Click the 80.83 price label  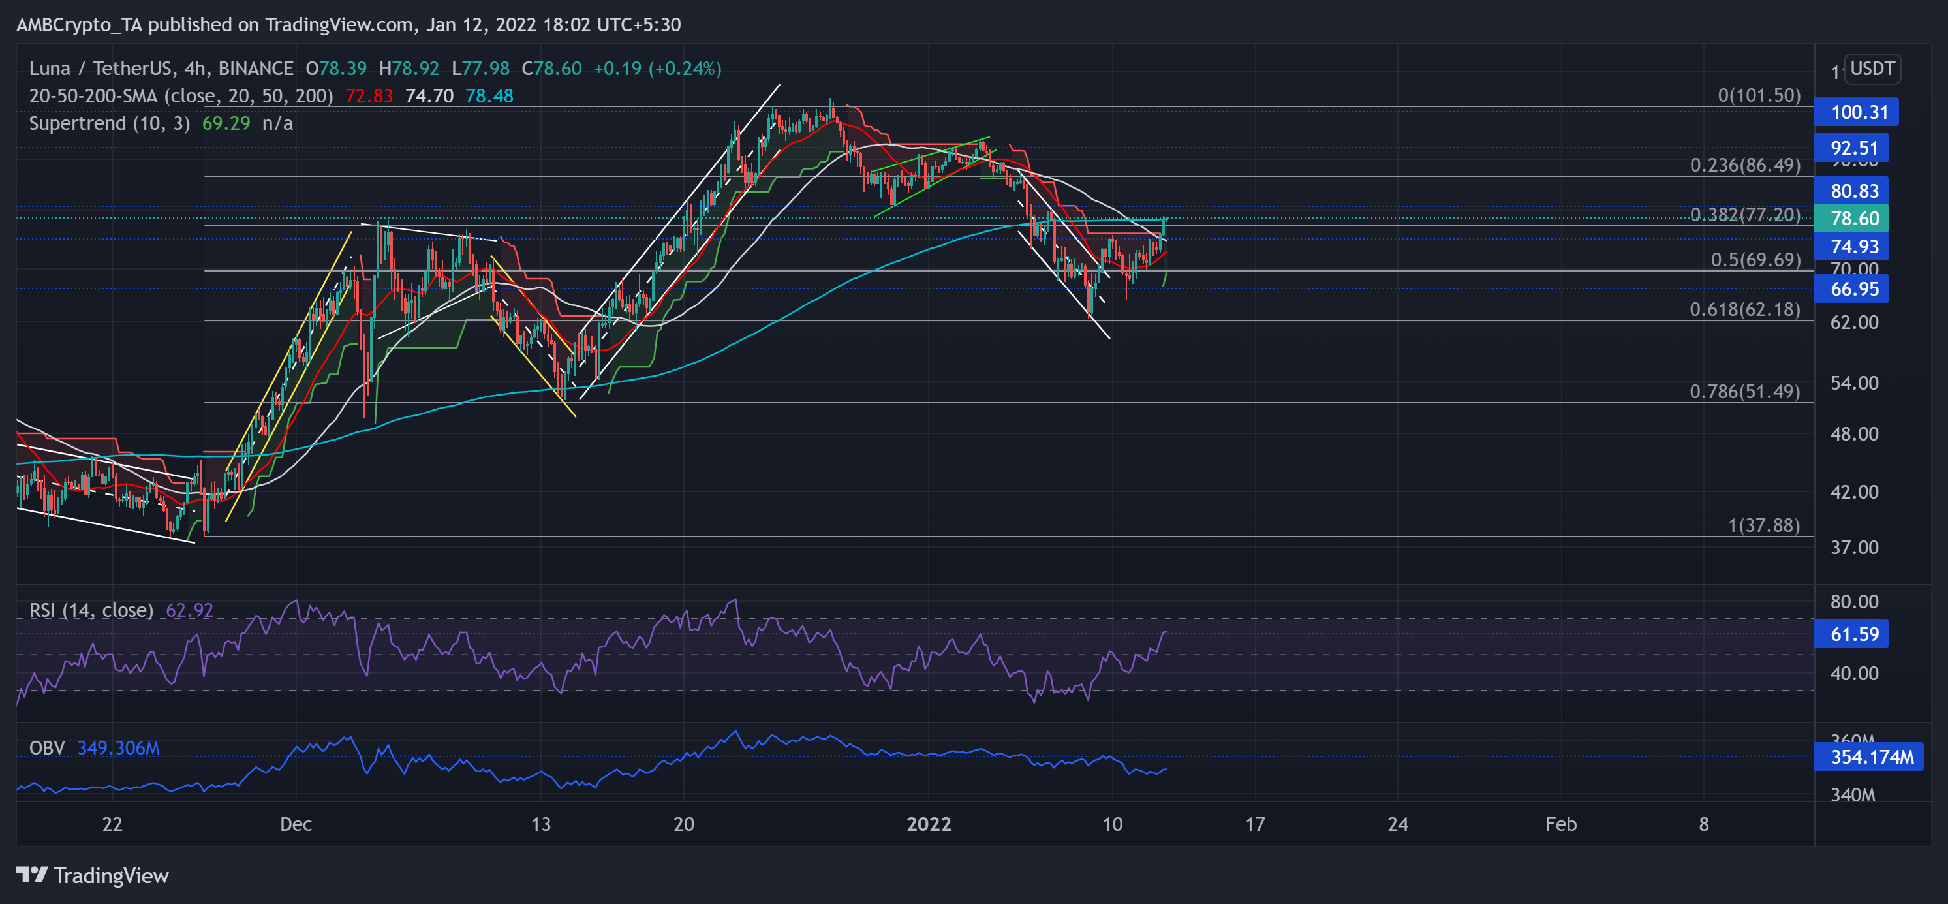pos(1853,191)
